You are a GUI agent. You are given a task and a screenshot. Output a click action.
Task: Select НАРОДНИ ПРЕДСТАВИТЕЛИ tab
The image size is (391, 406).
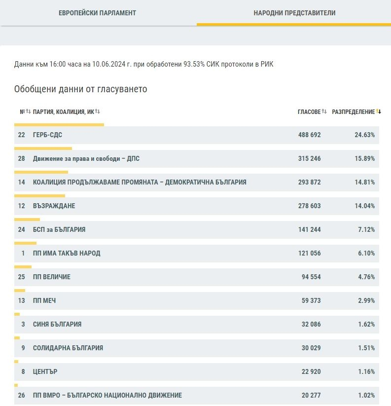[x=294, y=13]
